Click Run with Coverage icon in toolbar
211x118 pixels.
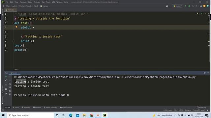pos(193,6)
